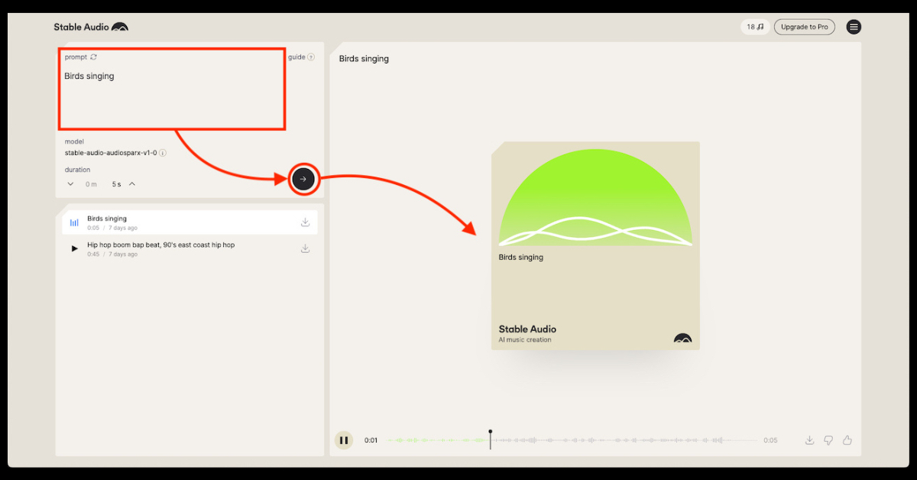Screen dimensions: 917x480
Task: Seek within the unplayed waveform area
Action: pos(624,440)
